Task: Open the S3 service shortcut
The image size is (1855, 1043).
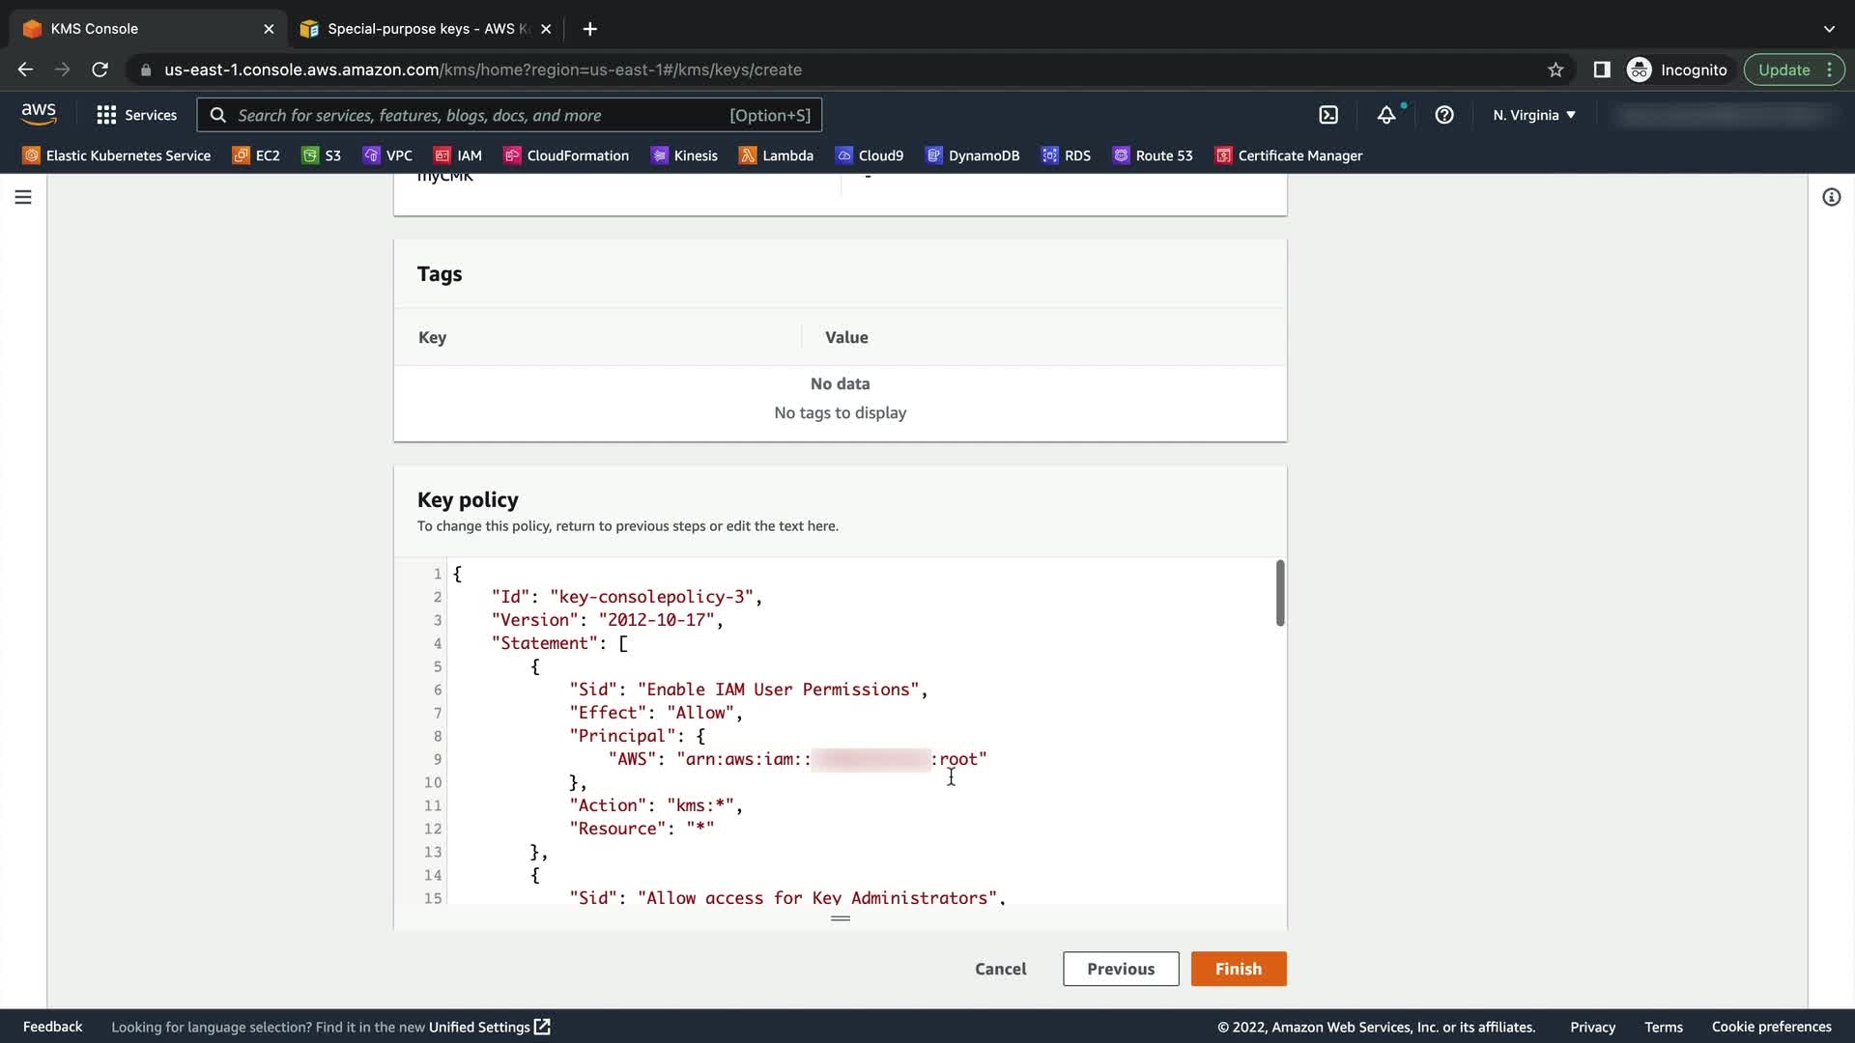Action: [x=322, y=155]
